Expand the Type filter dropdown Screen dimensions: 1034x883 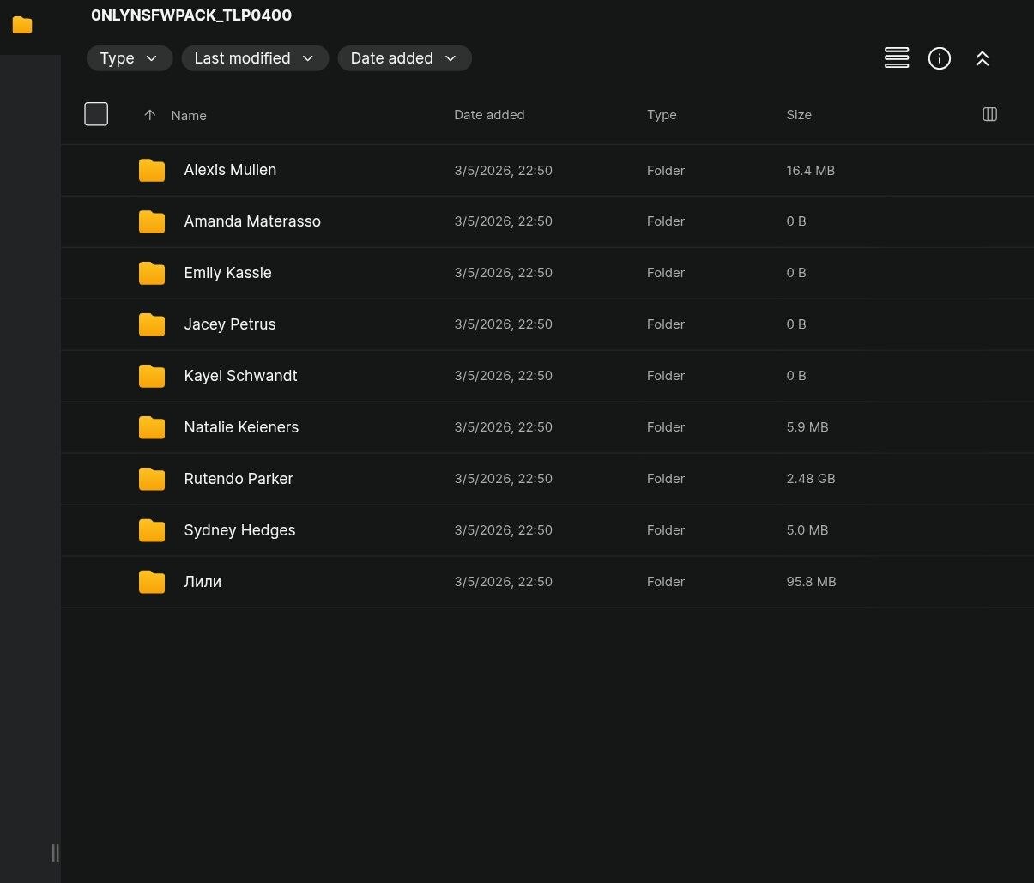click(129, 58)
